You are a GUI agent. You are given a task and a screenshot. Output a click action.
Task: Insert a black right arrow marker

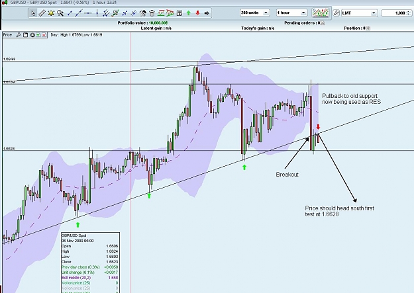207,13
